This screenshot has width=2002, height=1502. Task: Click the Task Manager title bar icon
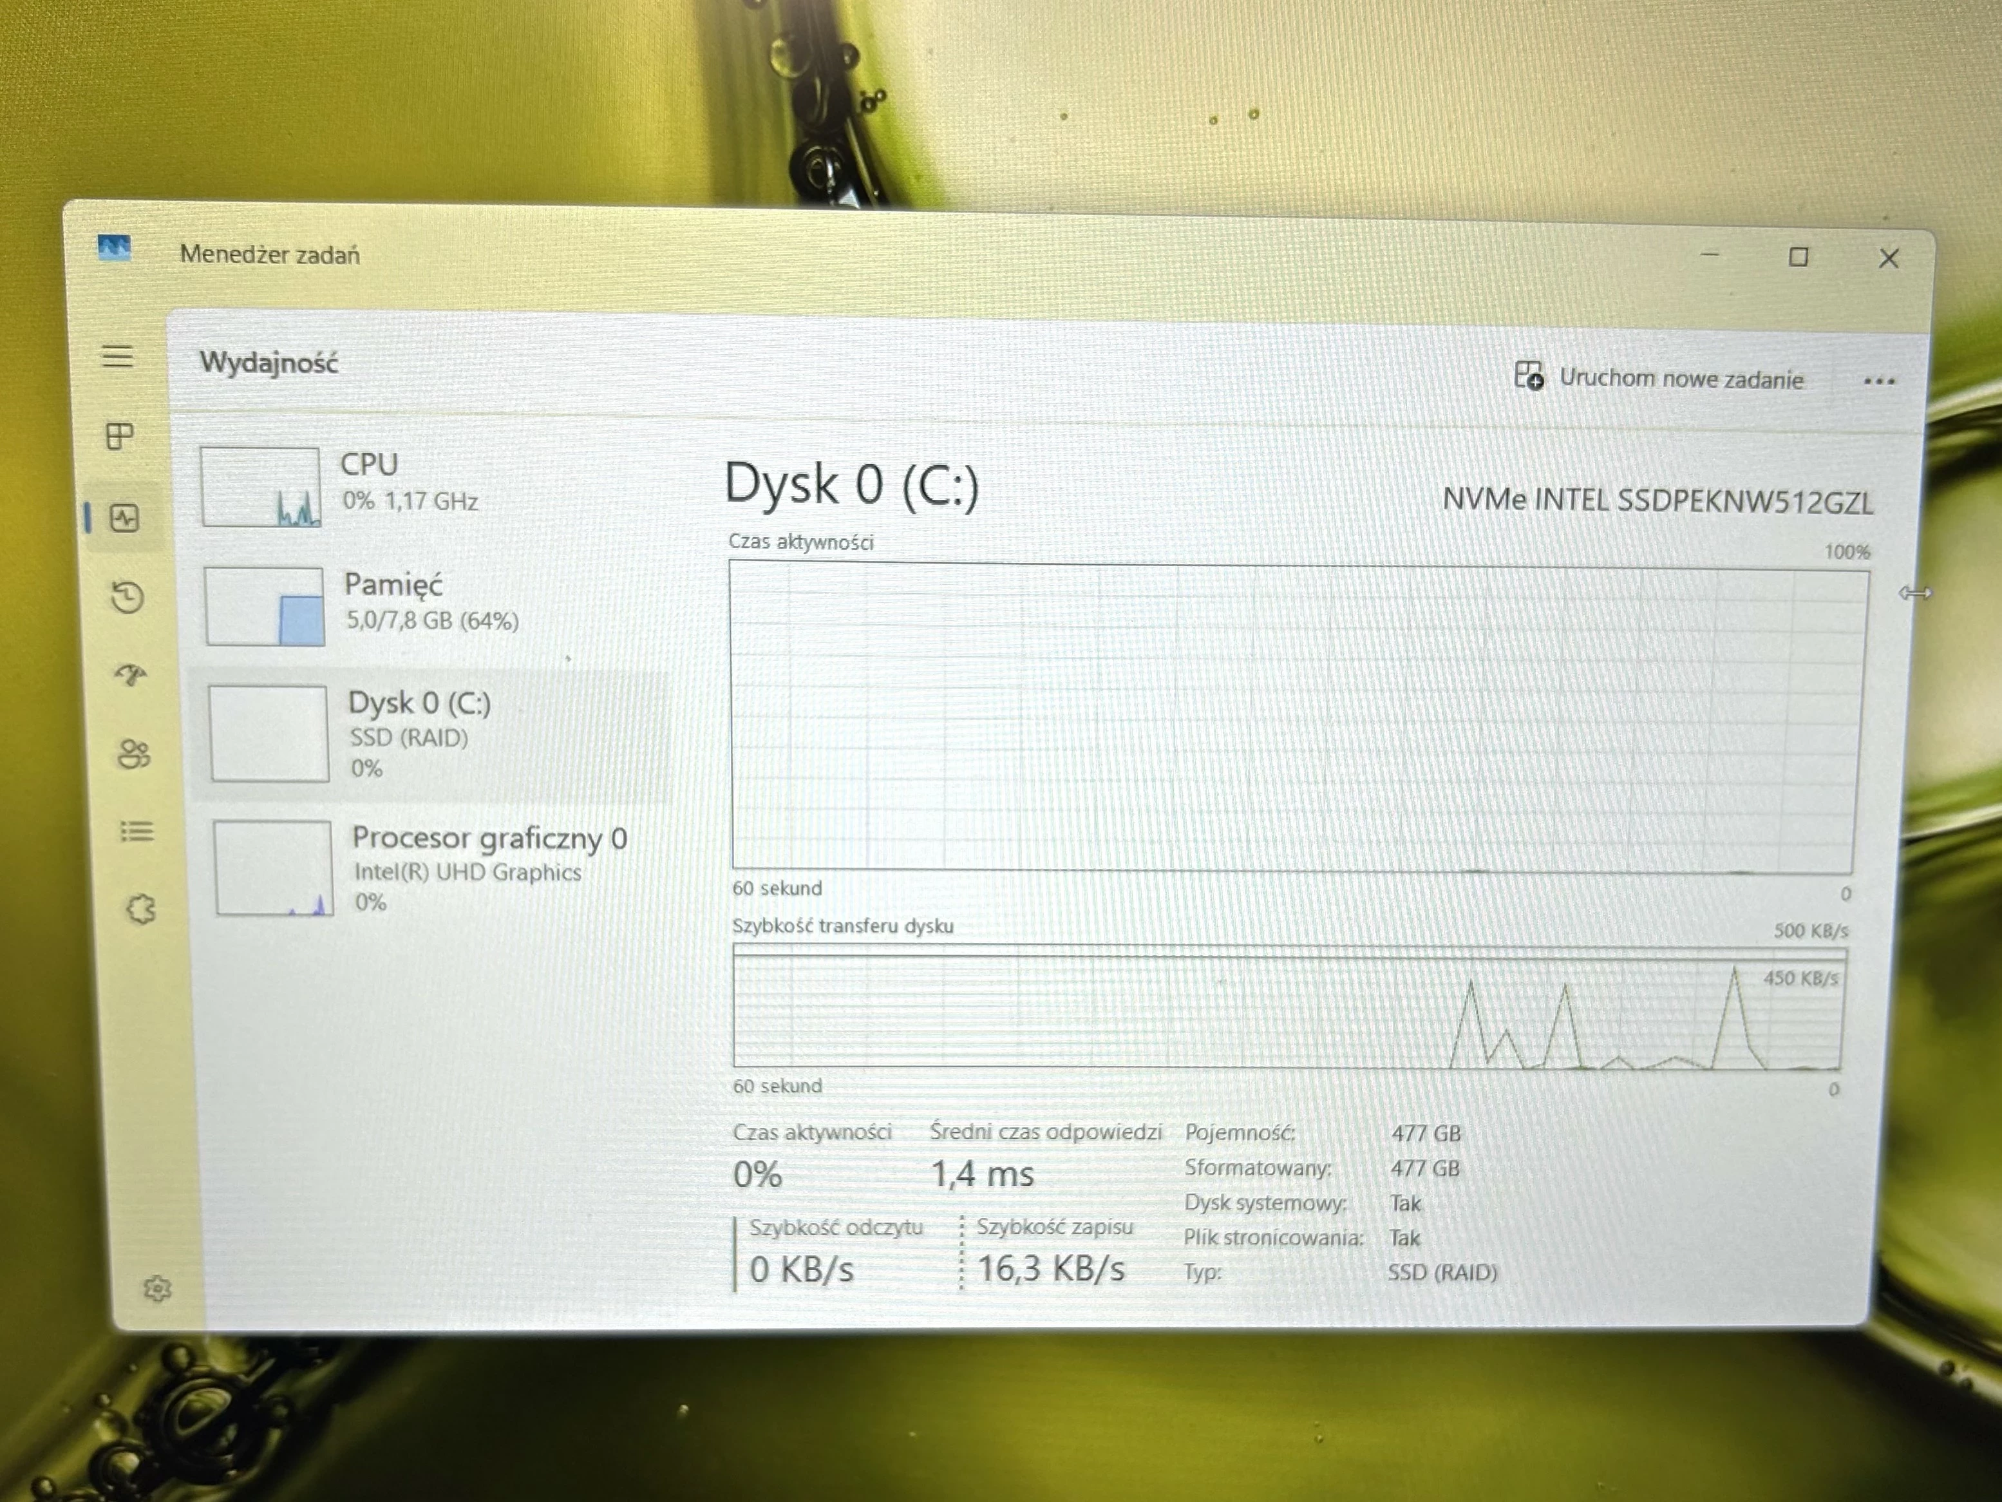tap(114, 246)
